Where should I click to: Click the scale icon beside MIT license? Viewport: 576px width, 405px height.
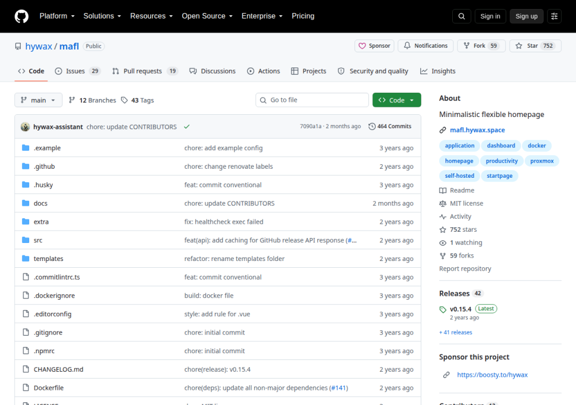[x=443, y=204]
